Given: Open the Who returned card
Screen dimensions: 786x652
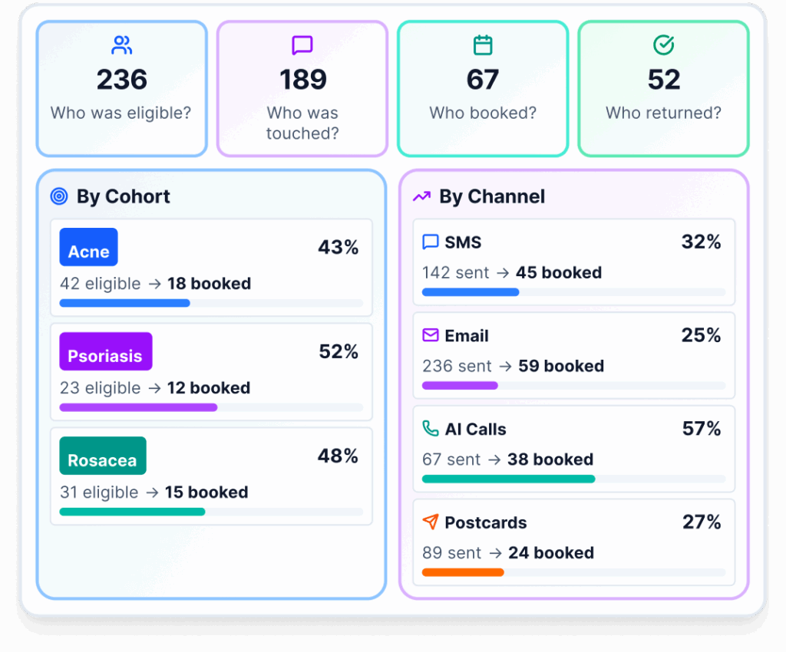Looking at the screenshot, I should click(x=663, y=89).
